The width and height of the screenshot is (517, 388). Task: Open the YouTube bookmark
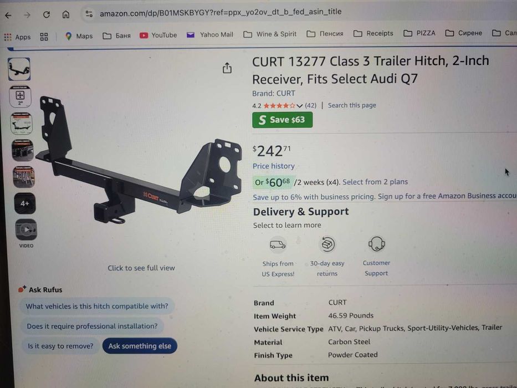click(x=158, y=35)
